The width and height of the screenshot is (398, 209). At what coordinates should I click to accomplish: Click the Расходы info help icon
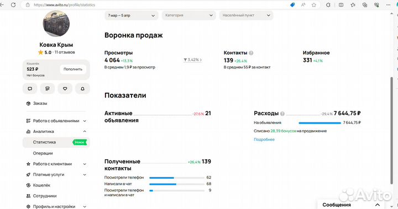pyautogui.click(x=282, y=114)
